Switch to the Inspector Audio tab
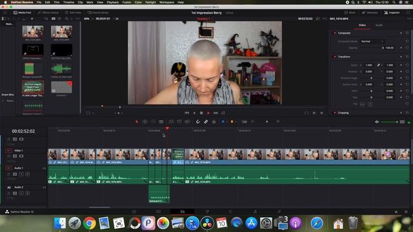The width and height of the screenshot is (413, 232). tap(379, 25)
